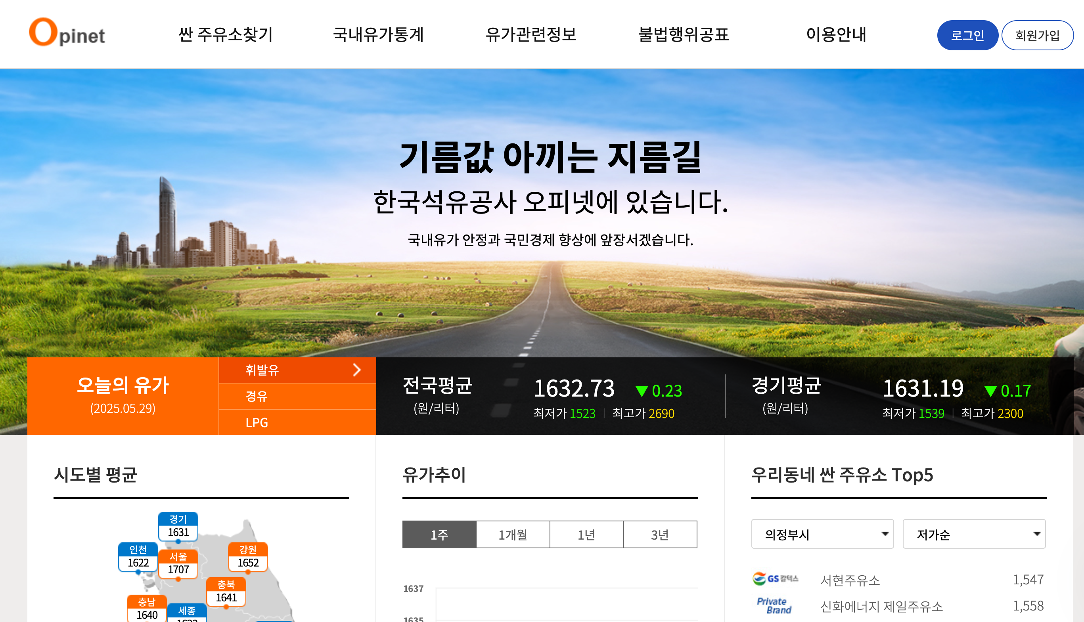Viewport: 1084px width, 622px height.
Task: Select LPG fuel type
Action: 257,422
